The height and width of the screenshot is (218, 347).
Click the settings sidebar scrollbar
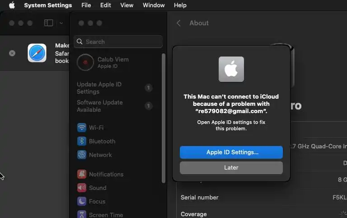(164, 118)
